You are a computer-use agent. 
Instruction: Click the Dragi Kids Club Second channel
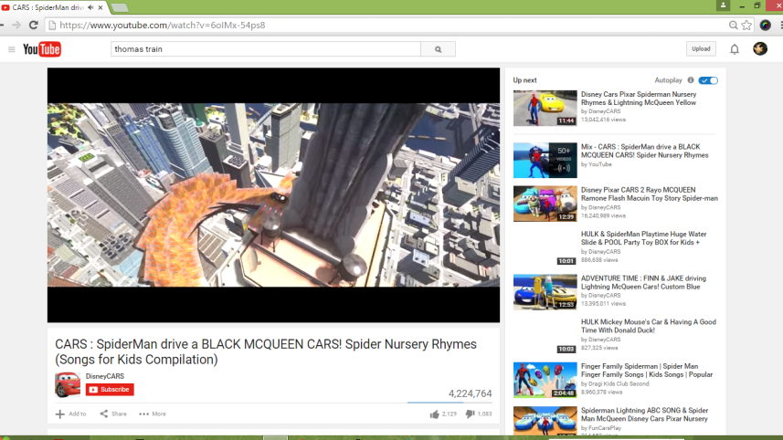pos(619,384)
